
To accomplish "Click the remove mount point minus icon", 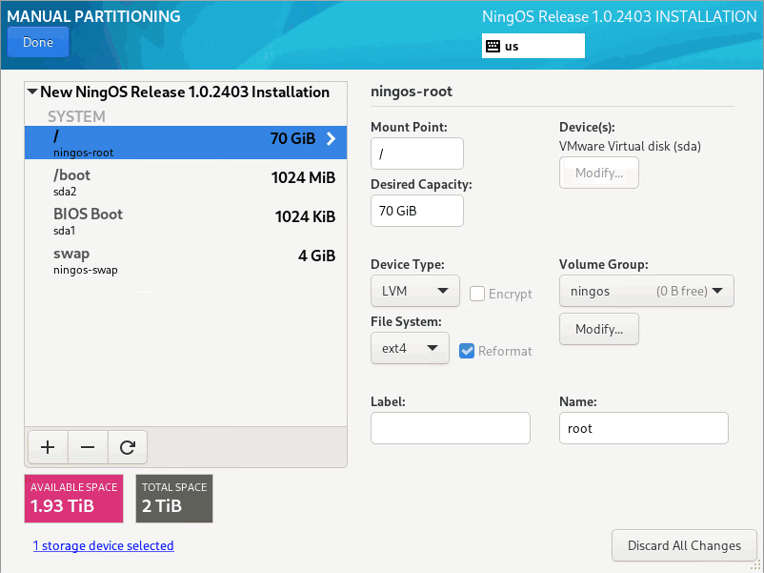I will [x=88, y=447].
